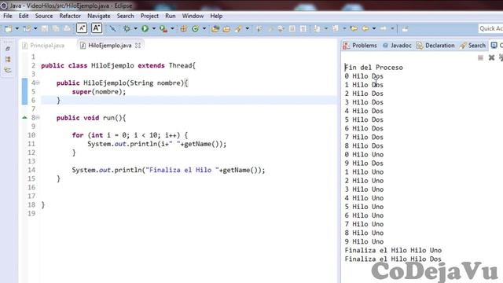Click top icon in left sidebar
The width and height of the screenshot is (503, 283).
[x=8, y=49]
